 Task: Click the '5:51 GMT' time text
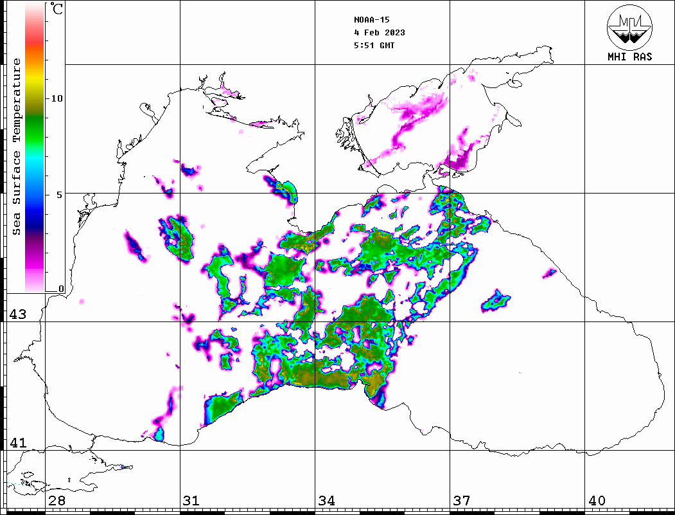374,45
